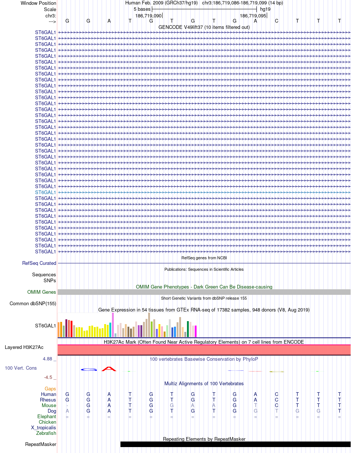The image size is (351, 453).
Task: Click the orange Gaps label
Action: tap(50, 389)
